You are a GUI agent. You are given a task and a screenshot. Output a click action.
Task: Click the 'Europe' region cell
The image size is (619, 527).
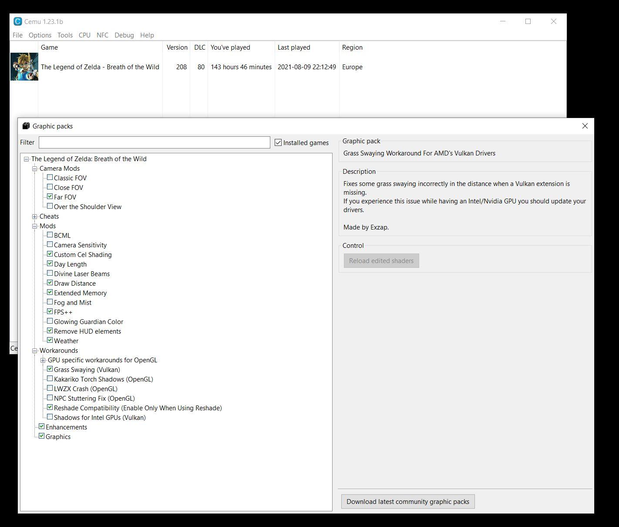352,67
